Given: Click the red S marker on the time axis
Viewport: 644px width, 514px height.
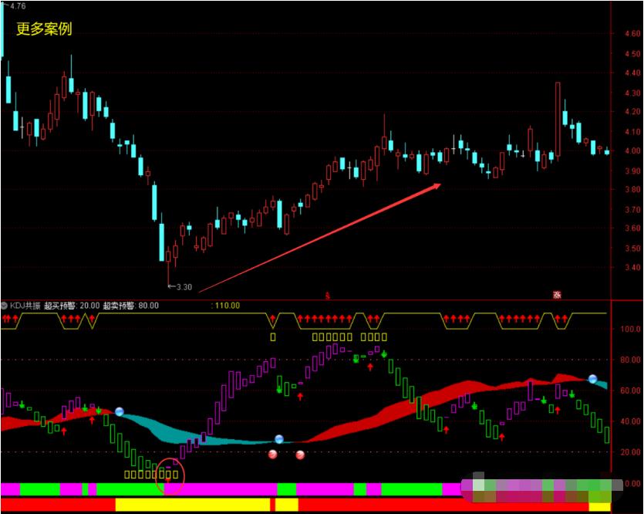Looking at the screenshot, I should click(327, 296).
